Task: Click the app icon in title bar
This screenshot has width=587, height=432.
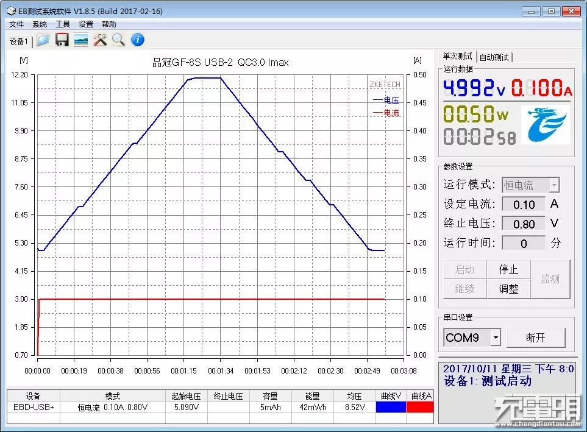Action: pos(11,11)
